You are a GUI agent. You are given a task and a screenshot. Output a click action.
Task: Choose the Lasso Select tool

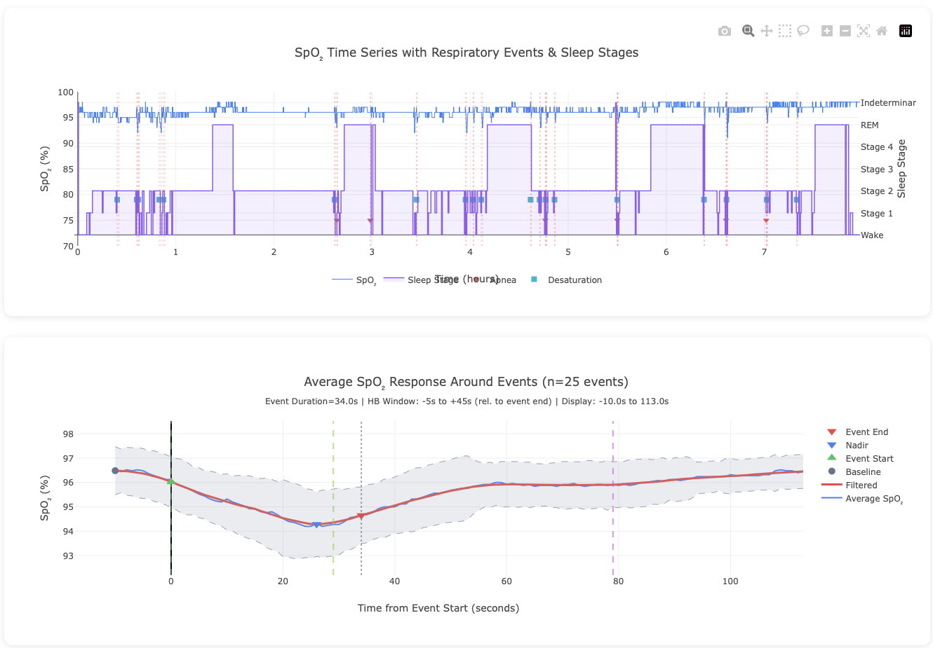click(803, 31)
